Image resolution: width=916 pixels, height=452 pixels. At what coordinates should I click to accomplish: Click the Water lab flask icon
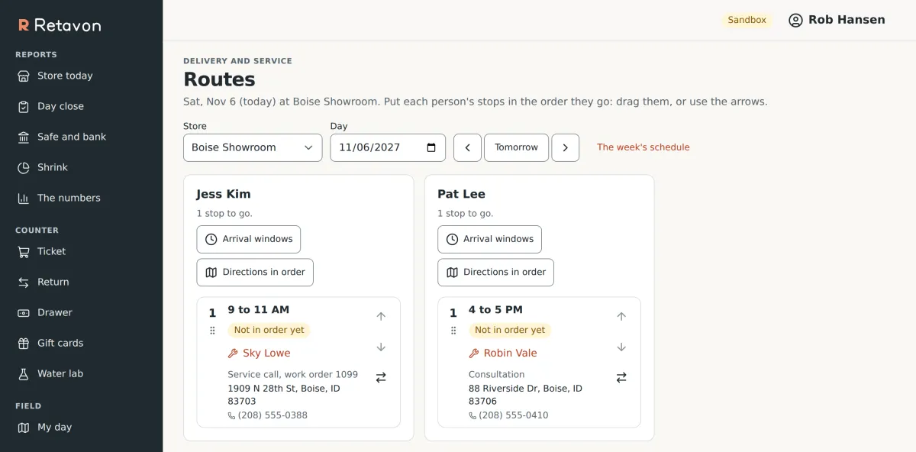tap(24, 373)
